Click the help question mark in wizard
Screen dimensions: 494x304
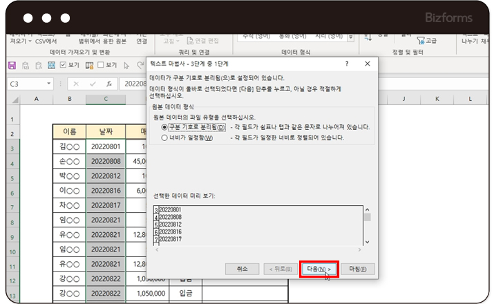click(x=346, y=64)
